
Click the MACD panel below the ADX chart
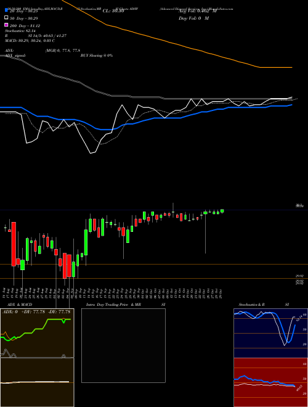37,382
